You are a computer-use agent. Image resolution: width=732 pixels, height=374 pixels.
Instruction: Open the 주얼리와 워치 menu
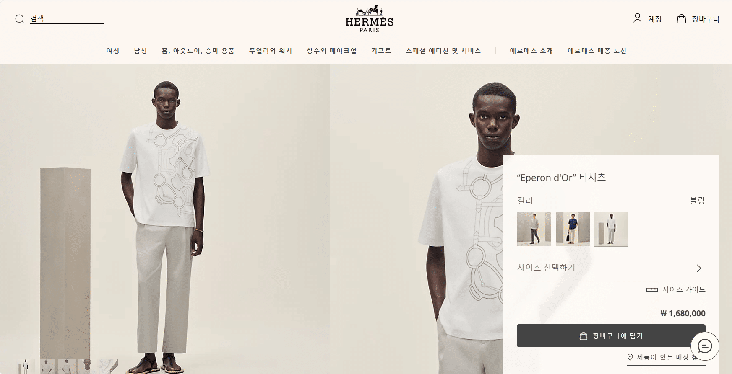271,51
